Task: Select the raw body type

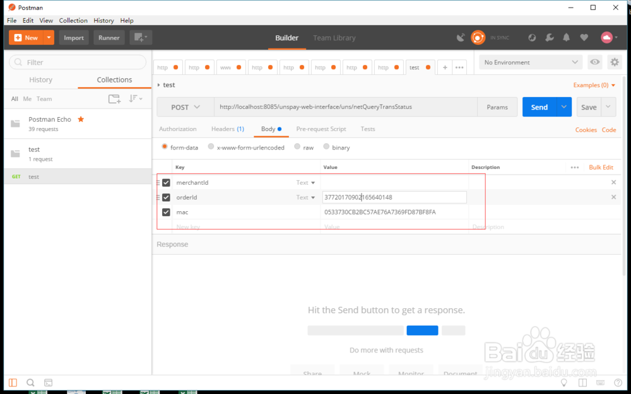Action: [297, 147]
